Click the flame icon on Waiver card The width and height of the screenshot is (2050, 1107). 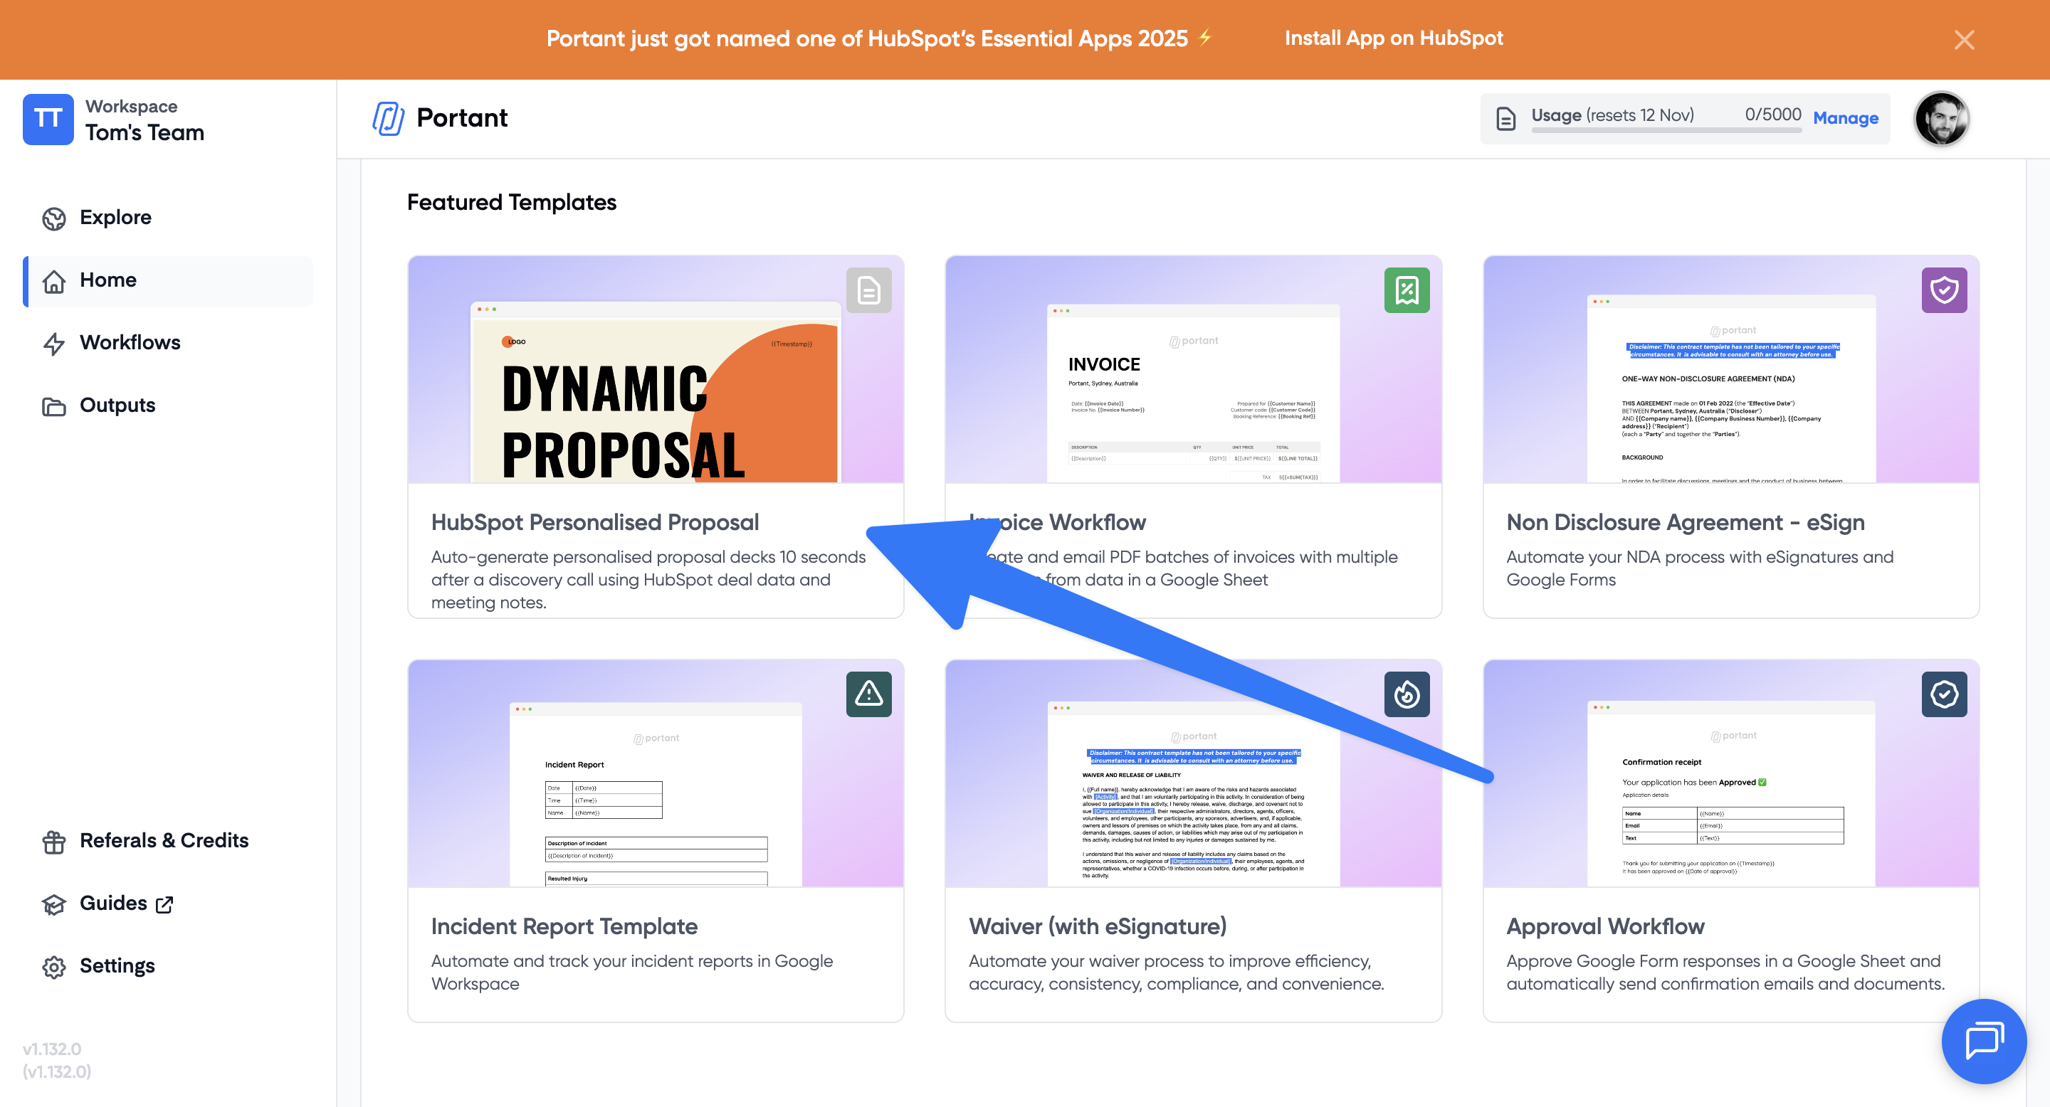1407,694
